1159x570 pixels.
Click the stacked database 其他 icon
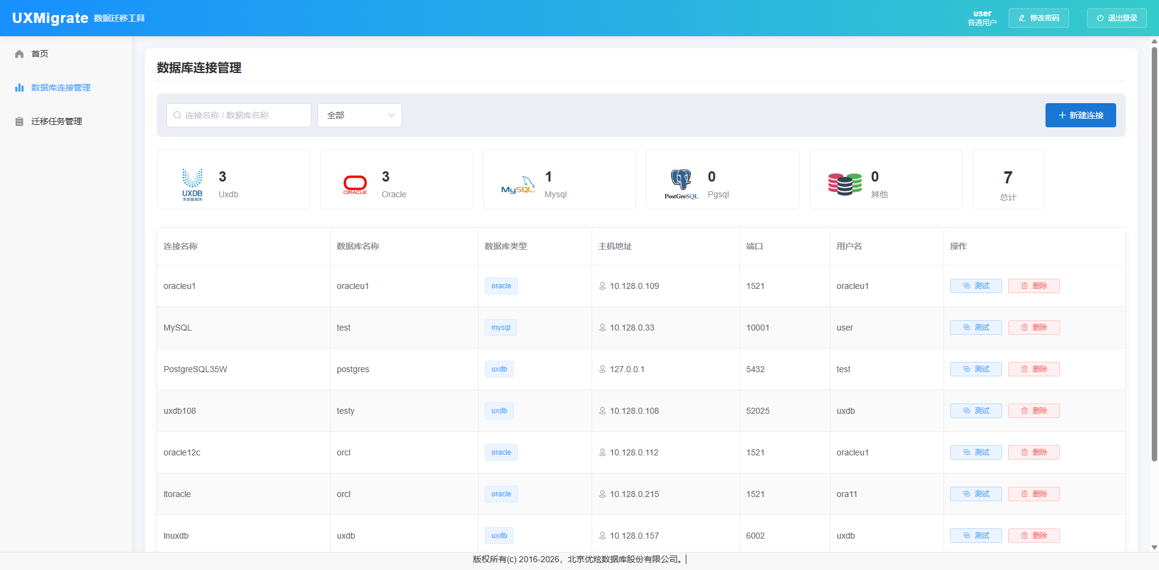tap(845, 184)
